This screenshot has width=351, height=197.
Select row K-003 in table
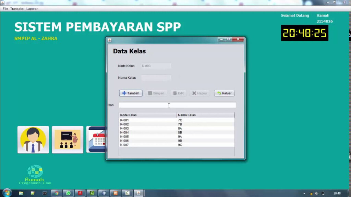(177, 129)
